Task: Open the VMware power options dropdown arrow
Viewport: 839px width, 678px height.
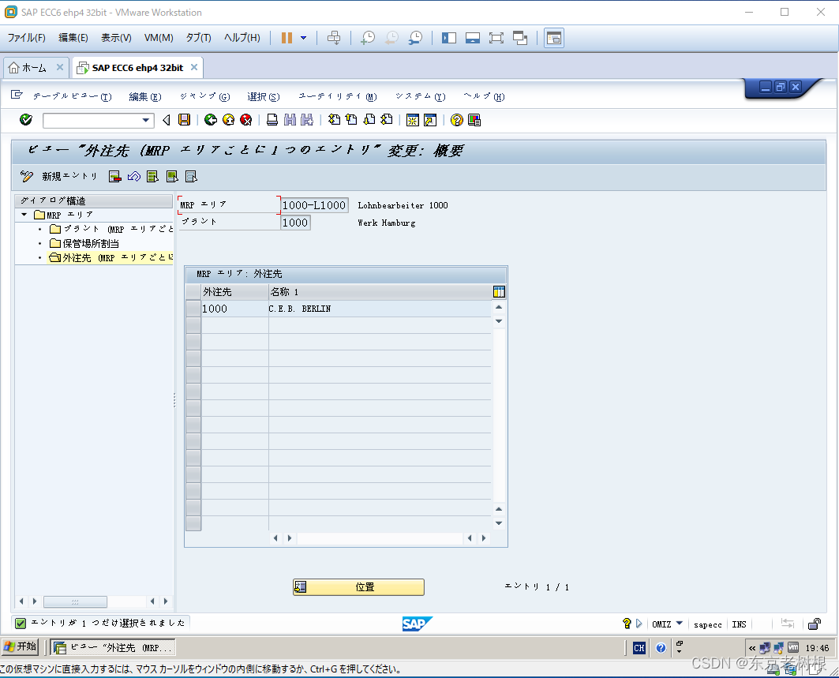Action: (303, 37)
